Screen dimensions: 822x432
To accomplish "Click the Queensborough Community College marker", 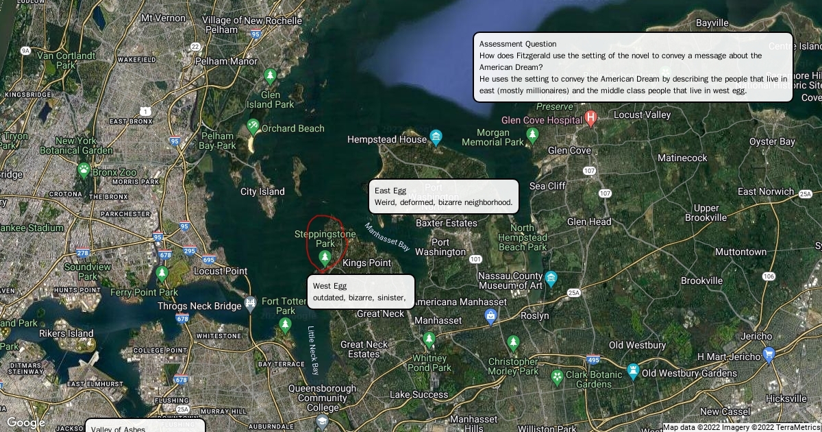I will pos(322,422).
